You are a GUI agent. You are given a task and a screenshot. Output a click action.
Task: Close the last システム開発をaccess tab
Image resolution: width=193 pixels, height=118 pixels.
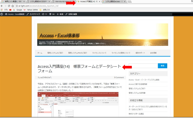(125, 2)
